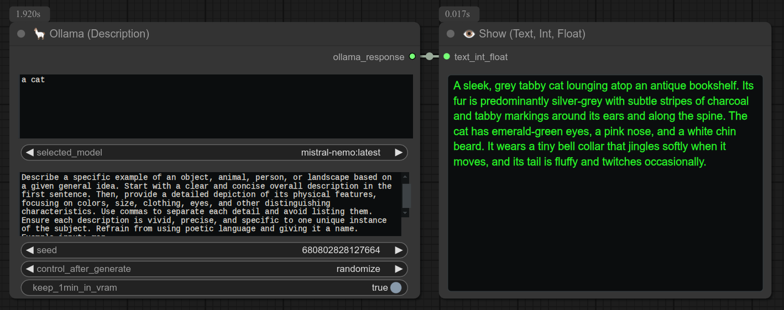
Task: Select previous model with selected_model left arrow
Action: [30, 153]
